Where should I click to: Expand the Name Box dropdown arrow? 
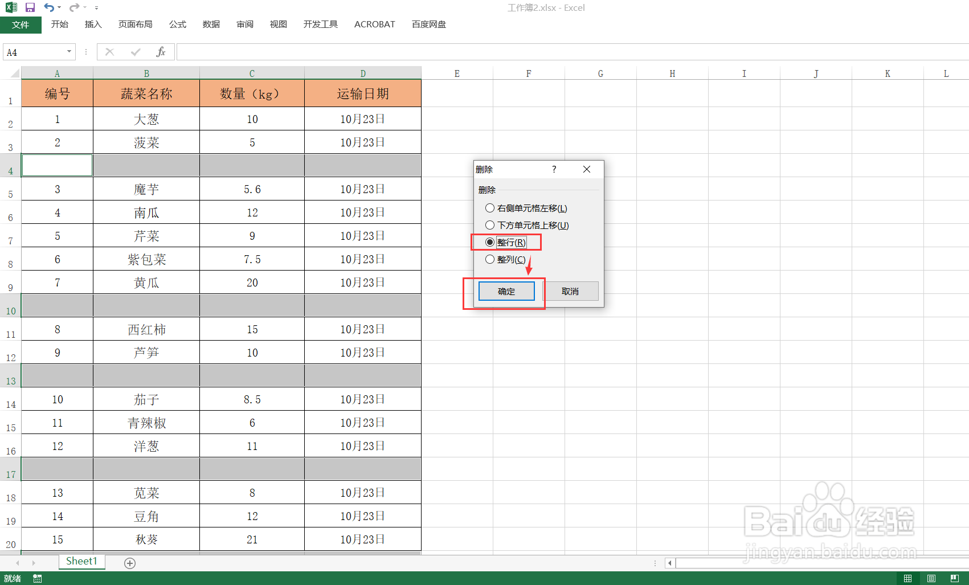(69, 52)
